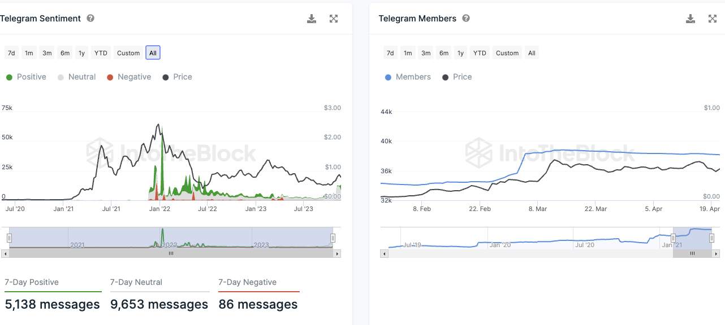
Task: Click the 86 messages negative value
Action: click(258, 305)
